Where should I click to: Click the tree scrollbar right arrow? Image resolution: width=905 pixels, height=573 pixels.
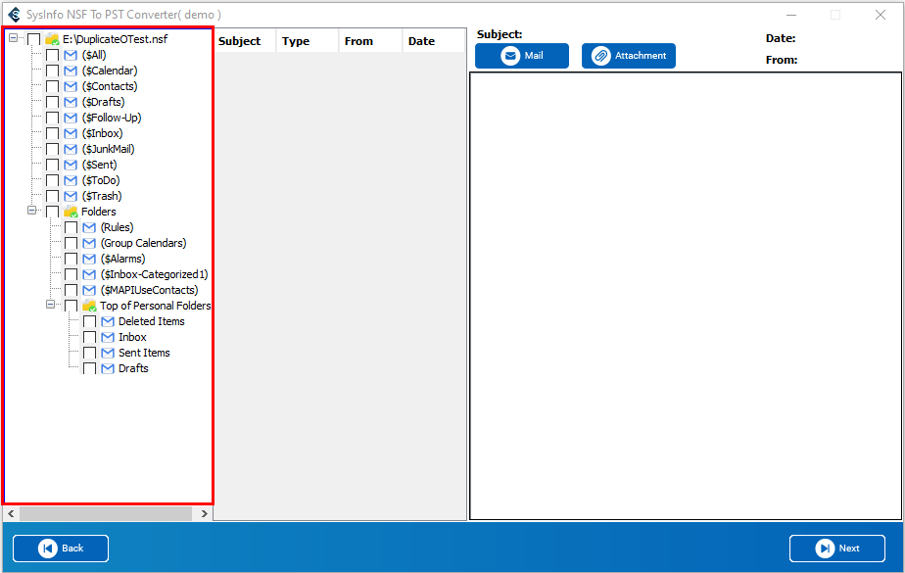click(205, 513)
